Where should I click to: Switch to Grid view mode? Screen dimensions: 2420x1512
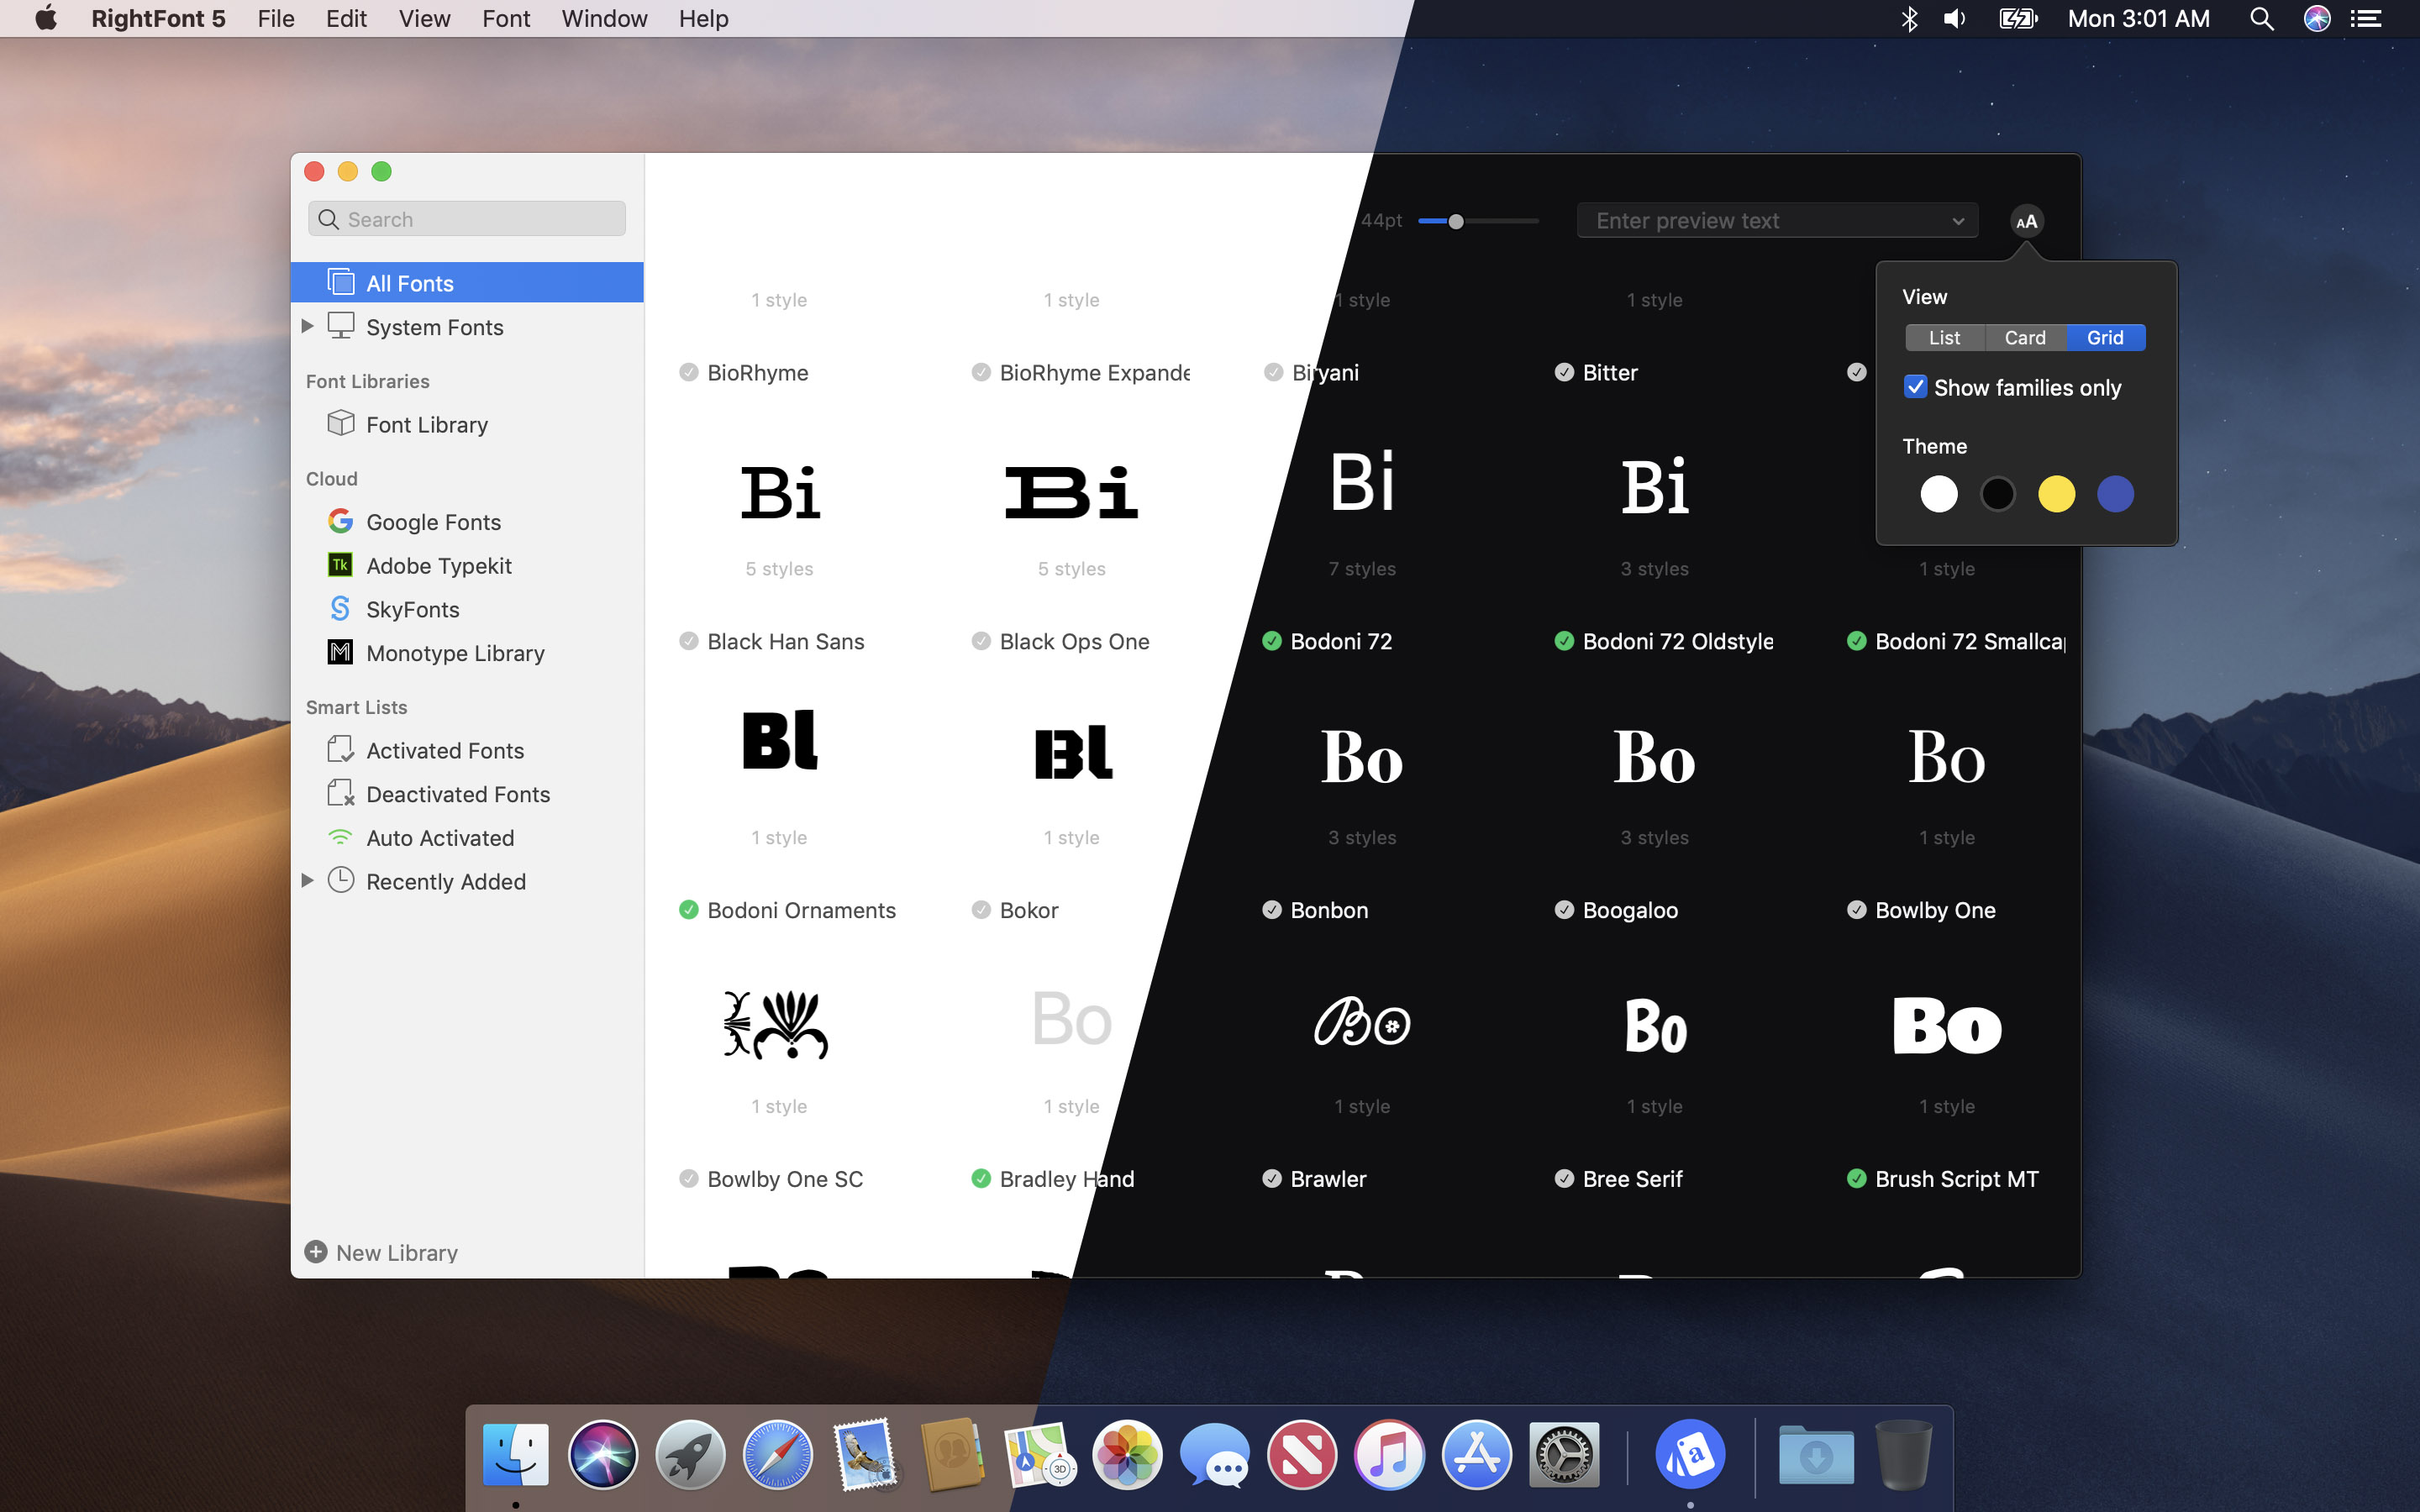(2103, 336)
